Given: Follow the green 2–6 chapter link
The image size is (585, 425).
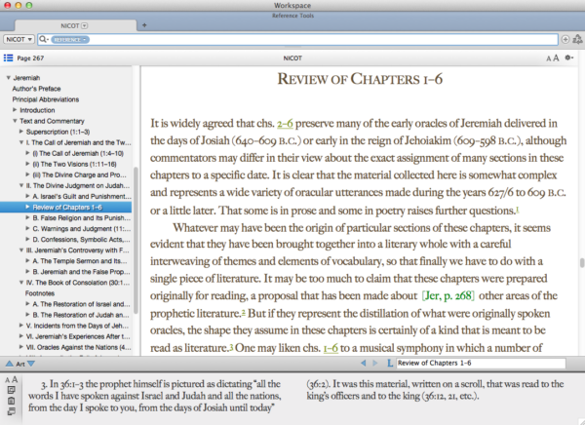Looking at the screenshot, I should [x=286, y=124].
